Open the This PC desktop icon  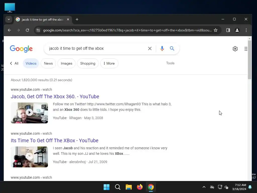coord(10,8)
